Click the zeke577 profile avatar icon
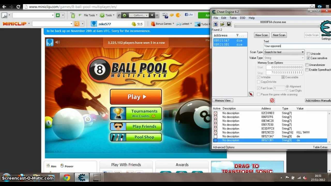 (x=94, y=24)
